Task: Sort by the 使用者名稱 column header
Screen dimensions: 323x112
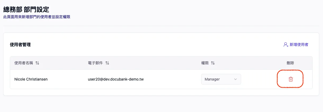Action: (x=23, y=63)
